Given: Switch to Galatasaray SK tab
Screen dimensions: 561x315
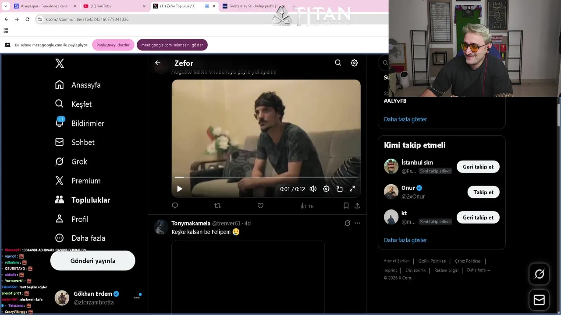Looking at the screenshot, I should click(x=254, y=6).
